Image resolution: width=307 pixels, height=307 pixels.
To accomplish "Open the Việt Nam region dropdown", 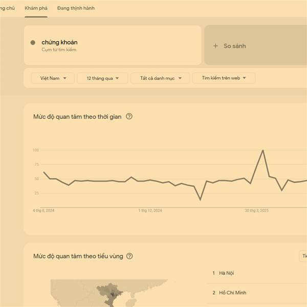I will point(53,78).
